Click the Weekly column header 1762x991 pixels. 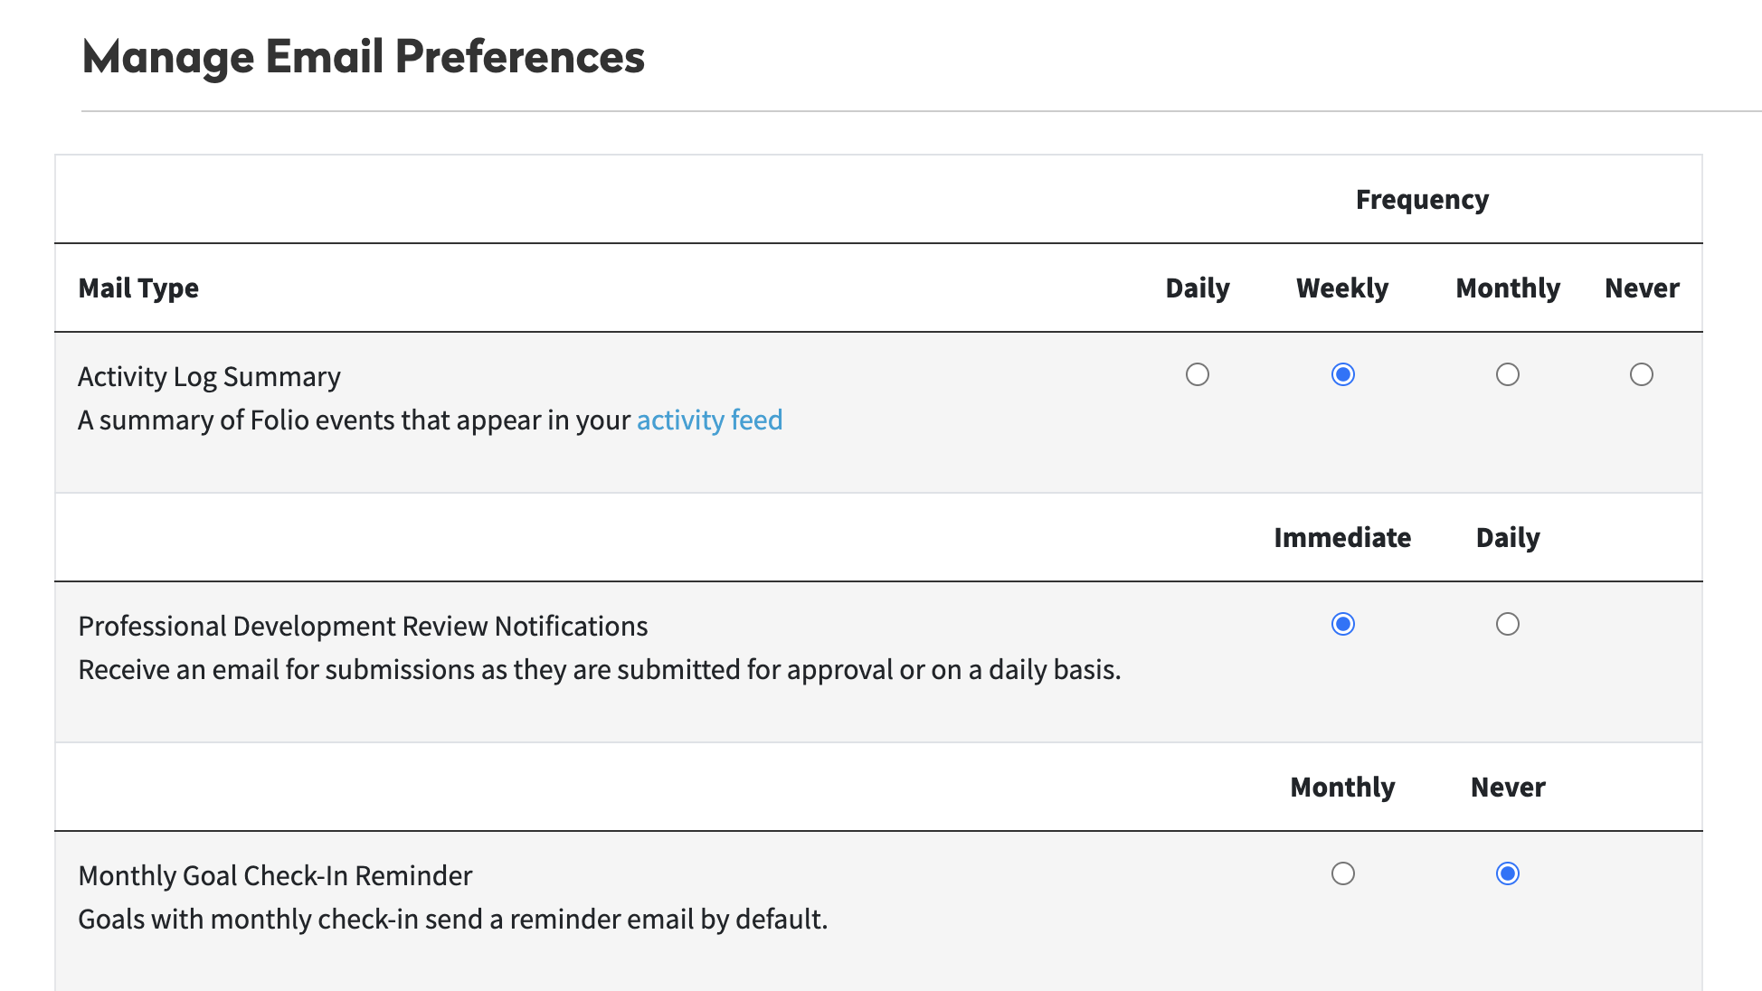(1341, 288)
